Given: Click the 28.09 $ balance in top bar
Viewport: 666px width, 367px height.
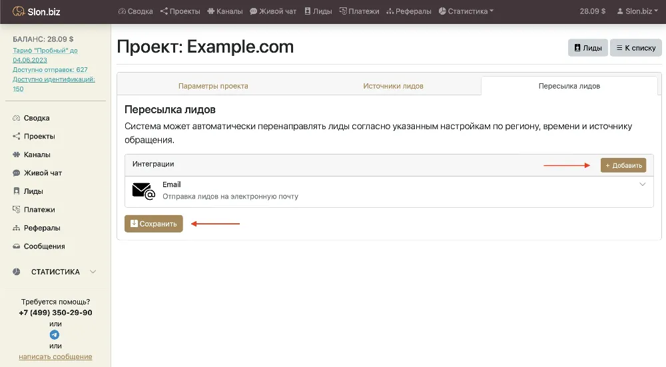Looking at the screenshot, I should (593, 11).
